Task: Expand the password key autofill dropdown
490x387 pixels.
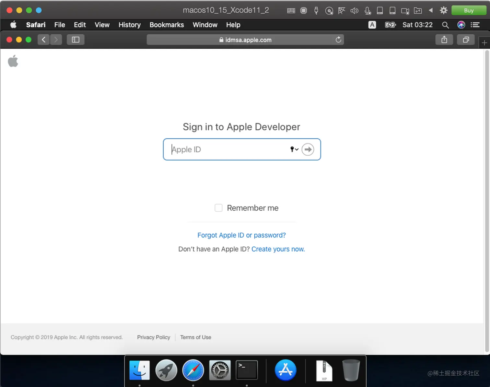Action: [x=294, y=149]
